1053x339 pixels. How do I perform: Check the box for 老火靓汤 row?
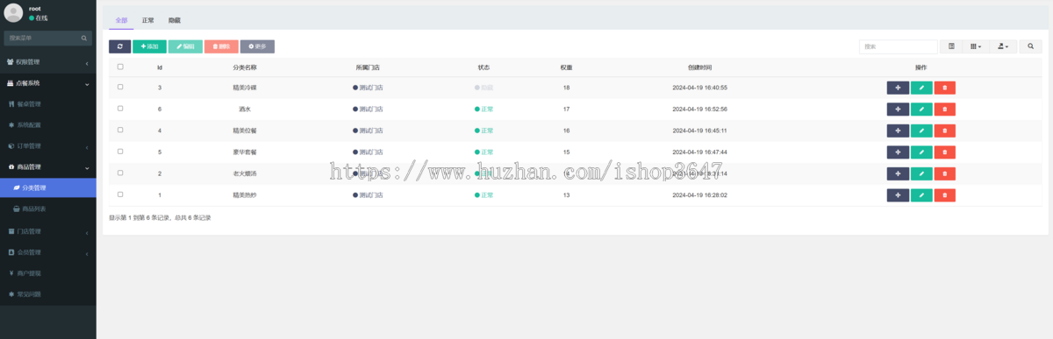click(120, 173)
